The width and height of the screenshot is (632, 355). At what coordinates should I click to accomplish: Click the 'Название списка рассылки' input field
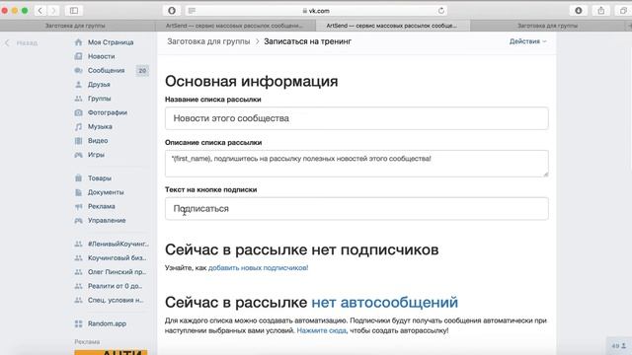coord(356,118)
